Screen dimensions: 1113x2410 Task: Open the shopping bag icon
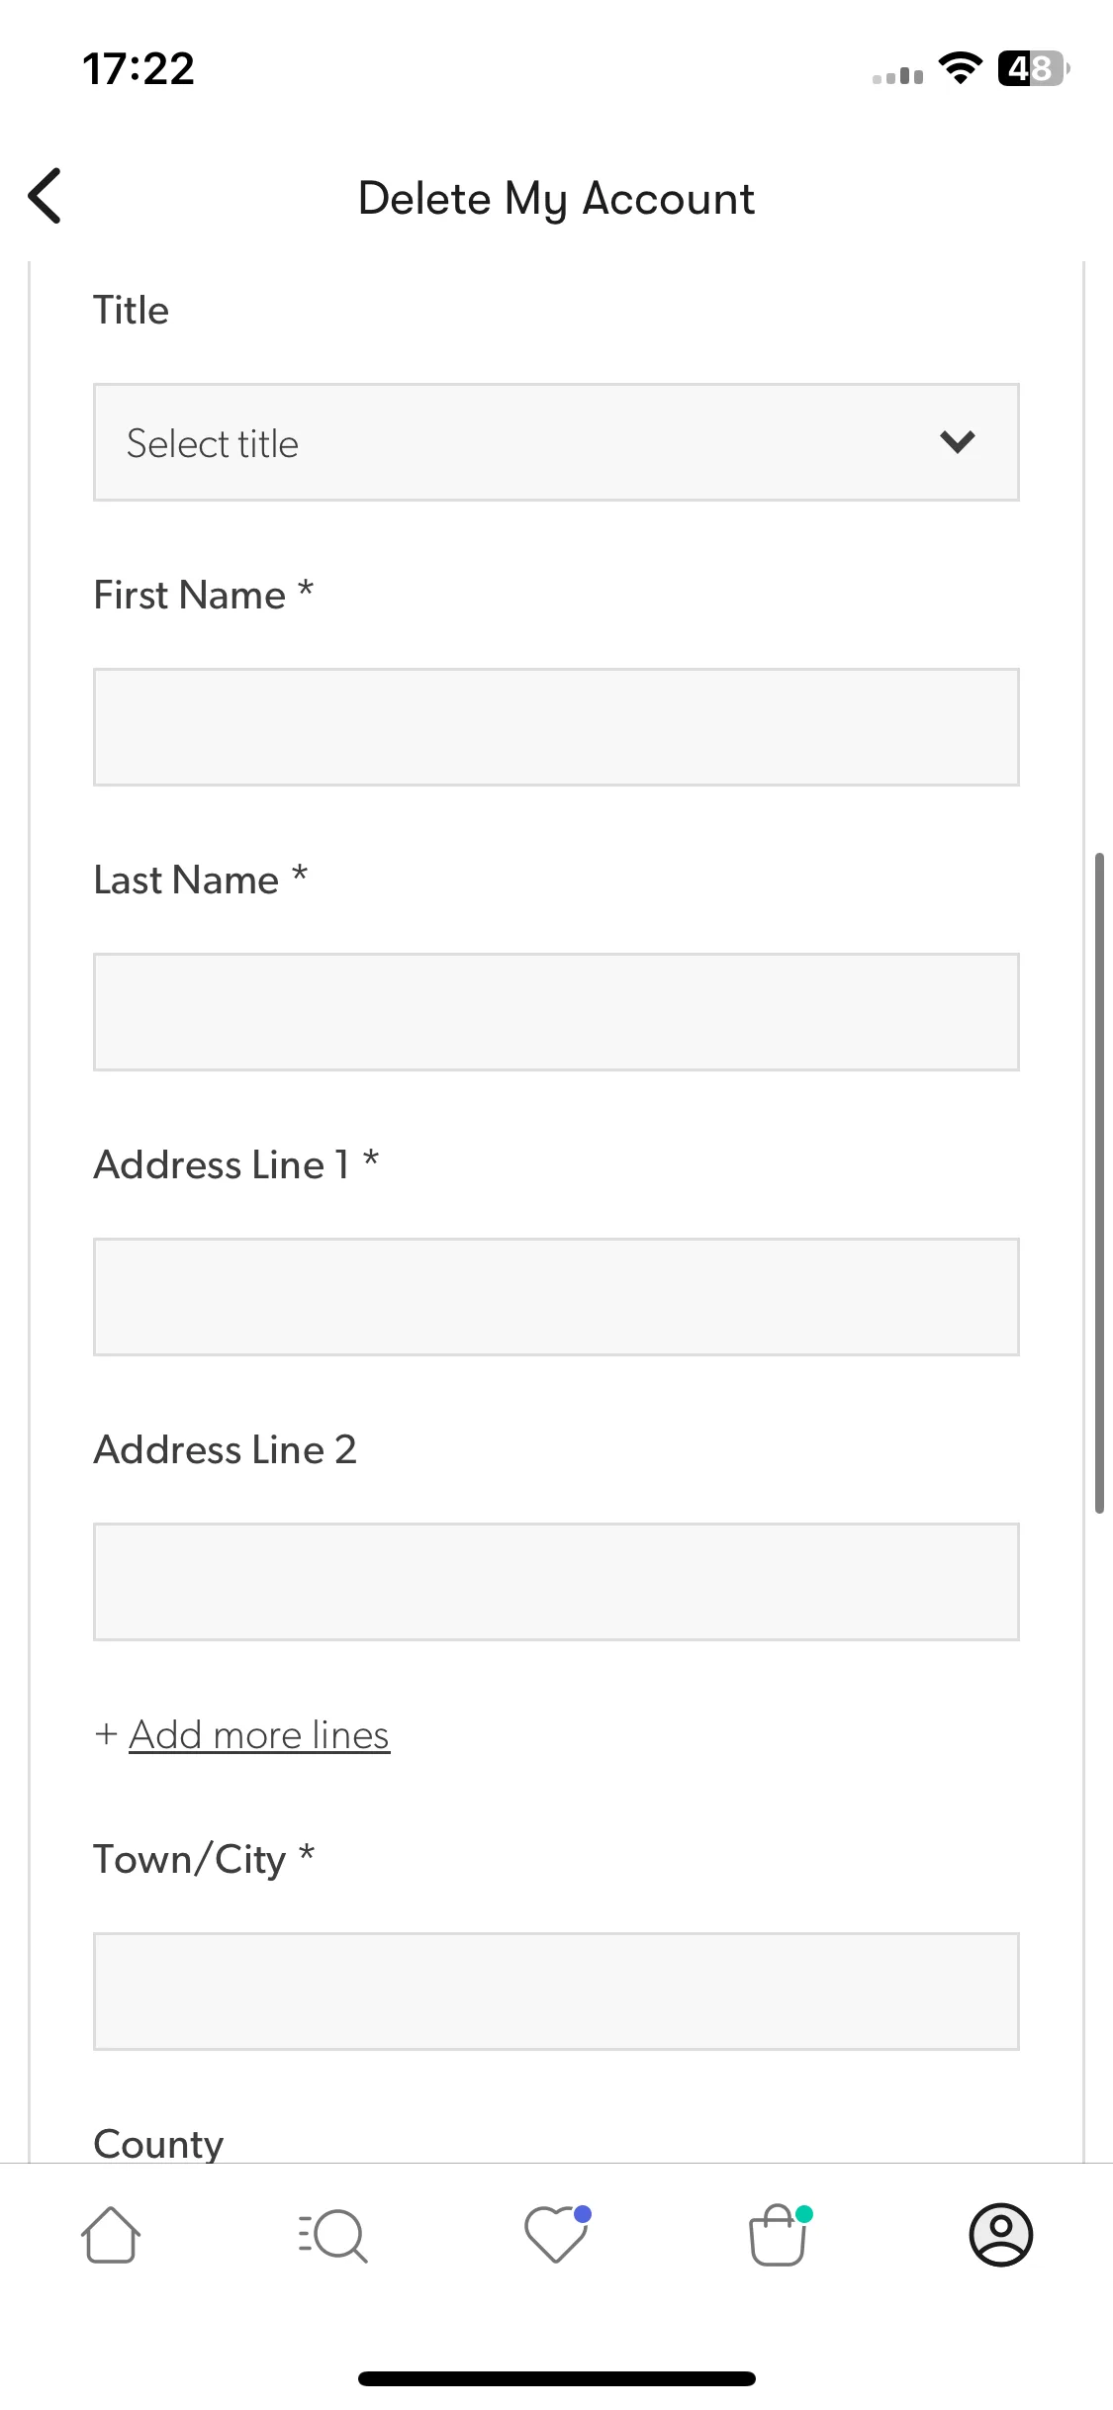pos(780,2234)
